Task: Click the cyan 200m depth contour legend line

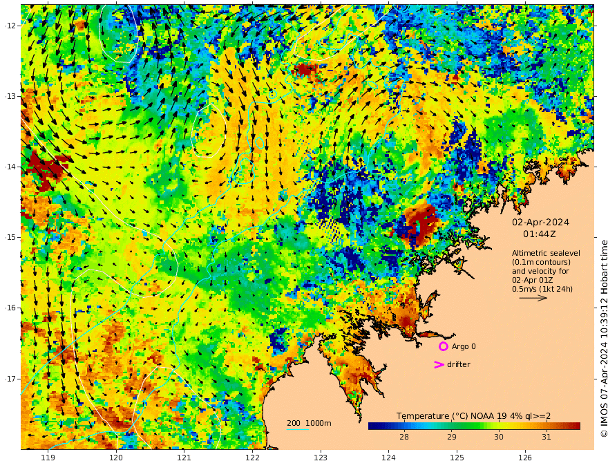Action: coord(298,429)
